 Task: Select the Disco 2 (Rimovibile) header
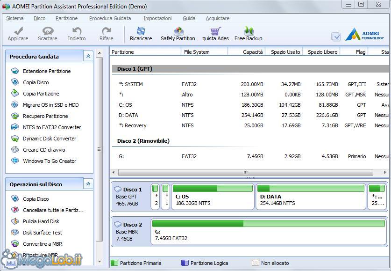coord(143,141)
